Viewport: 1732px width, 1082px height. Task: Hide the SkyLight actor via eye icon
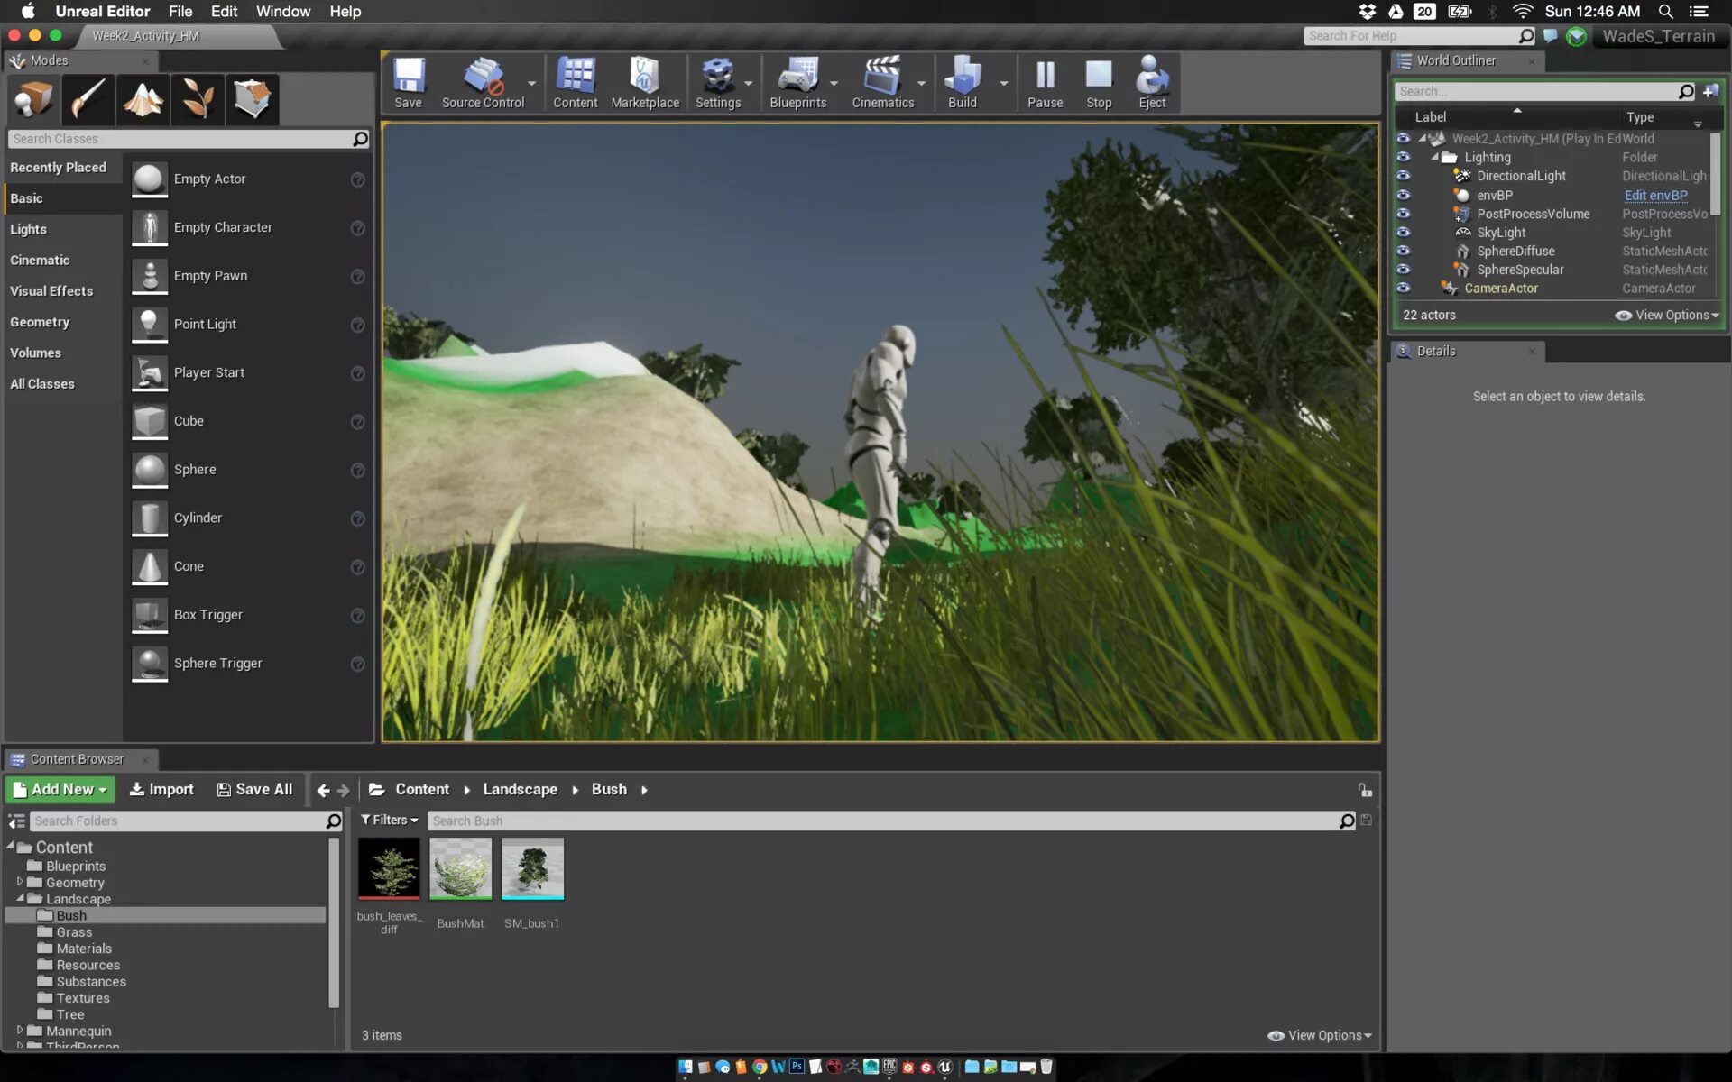point(1403,233)
